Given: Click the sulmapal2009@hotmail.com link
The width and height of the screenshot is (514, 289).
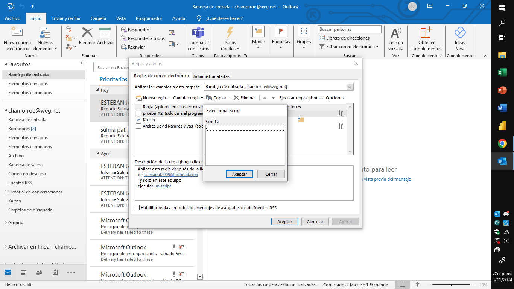Looking at the screenshot, I should (171, 175).
